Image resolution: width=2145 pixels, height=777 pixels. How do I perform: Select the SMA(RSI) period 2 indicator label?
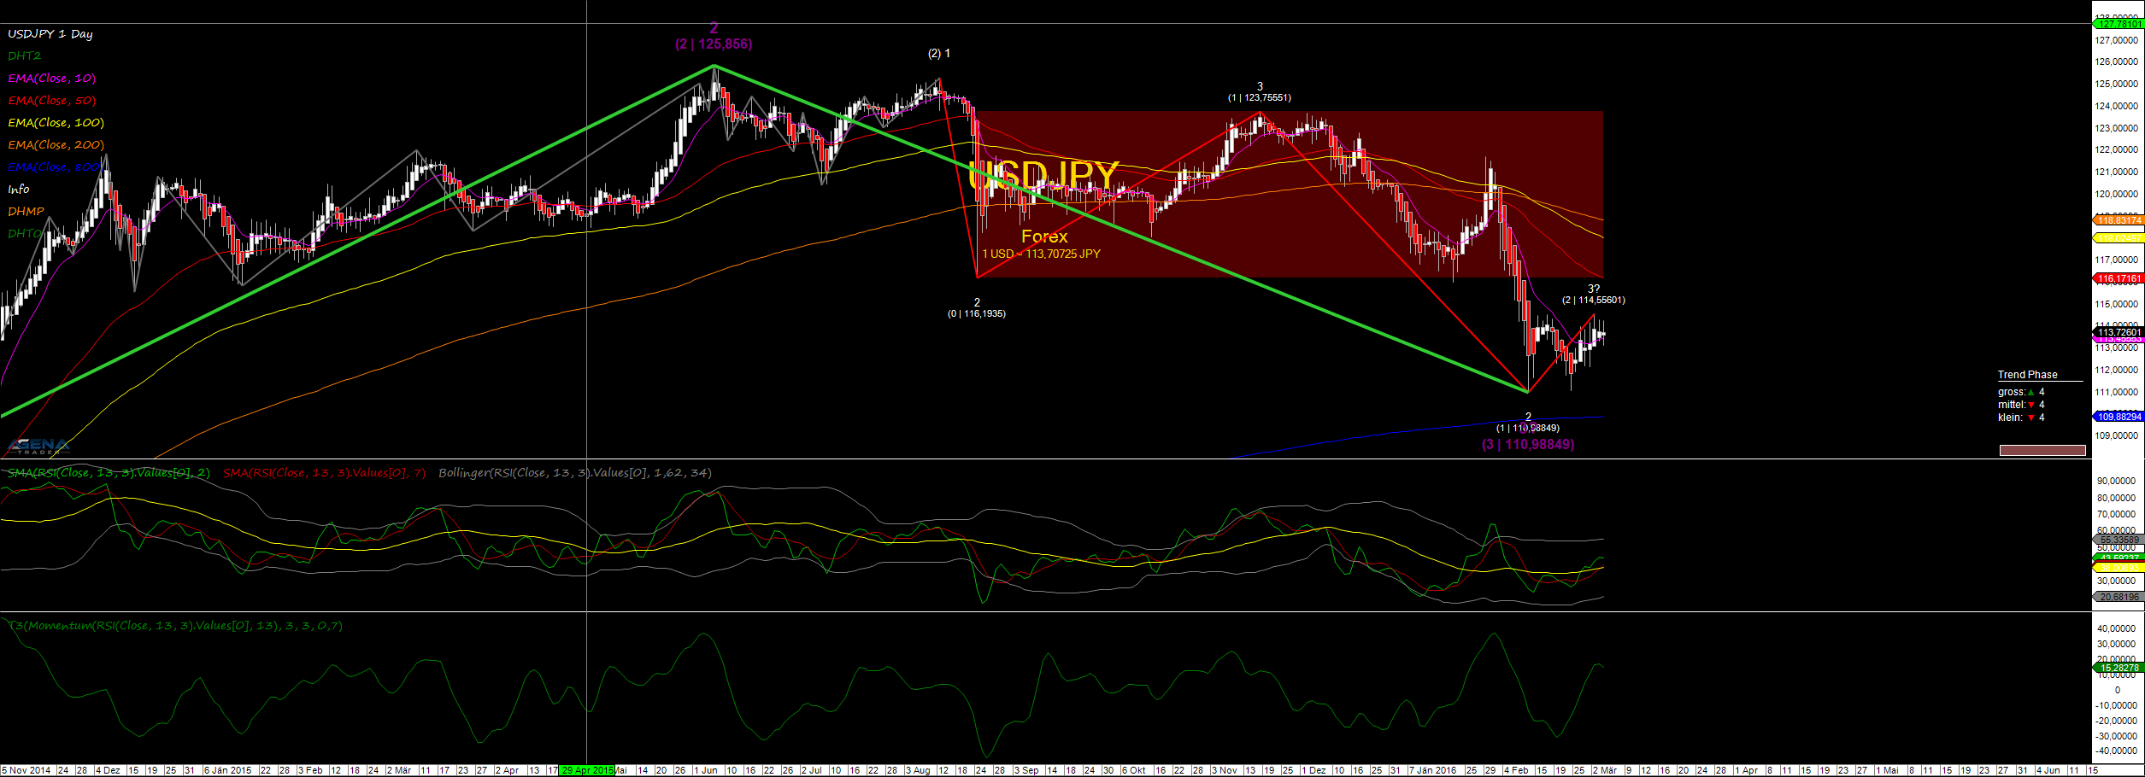[109, 473]
